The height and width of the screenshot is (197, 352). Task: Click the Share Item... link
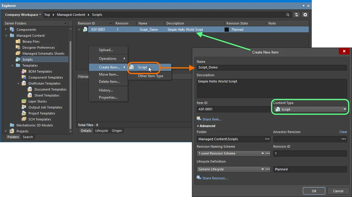pos(212,119)
